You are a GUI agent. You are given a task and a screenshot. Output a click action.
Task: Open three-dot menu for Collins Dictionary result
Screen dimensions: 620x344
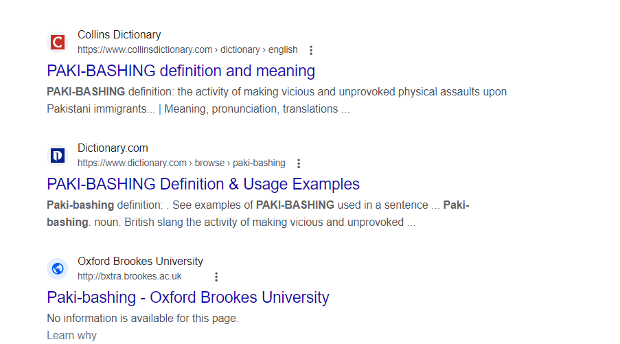[311, 50]
